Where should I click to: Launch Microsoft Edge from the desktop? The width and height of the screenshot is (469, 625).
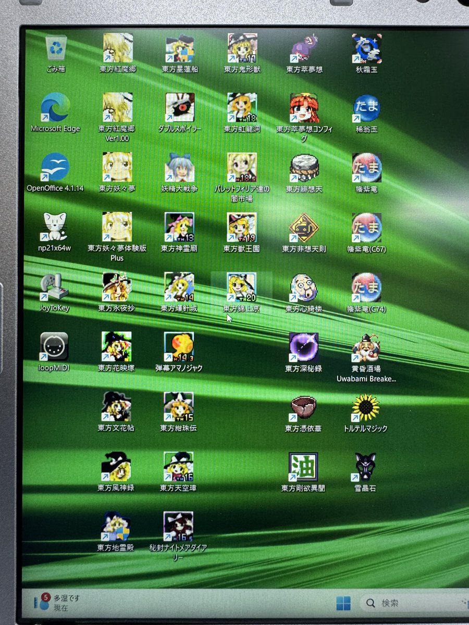click(x=55, y=107)
